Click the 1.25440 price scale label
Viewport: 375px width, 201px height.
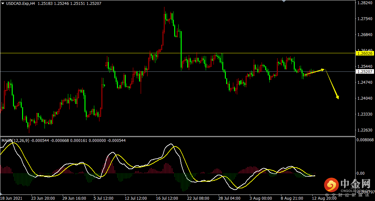tap(365, 66)
